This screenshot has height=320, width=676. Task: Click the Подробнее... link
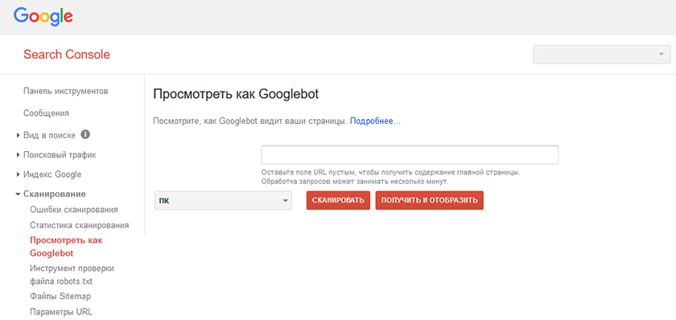pos(375,121)
